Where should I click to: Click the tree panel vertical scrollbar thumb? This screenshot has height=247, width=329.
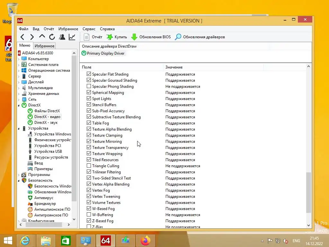pos(74,129)
